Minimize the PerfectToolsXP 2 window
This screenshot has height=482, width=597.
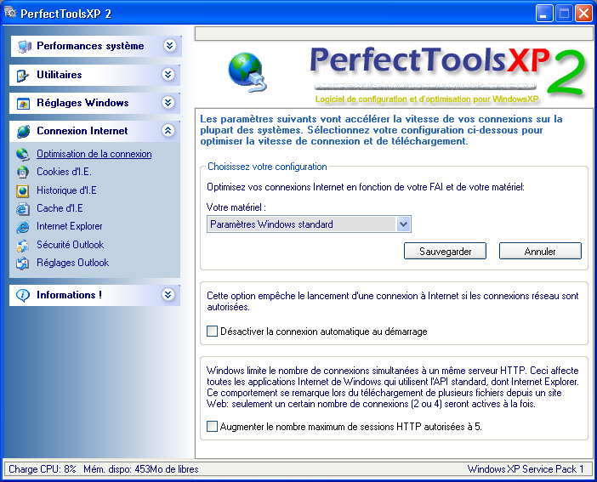point(544,14)
